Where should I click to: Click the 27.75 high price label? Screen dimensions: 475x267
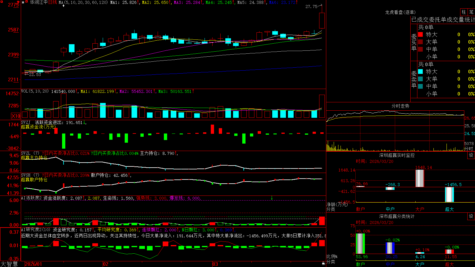coord(311,7)
